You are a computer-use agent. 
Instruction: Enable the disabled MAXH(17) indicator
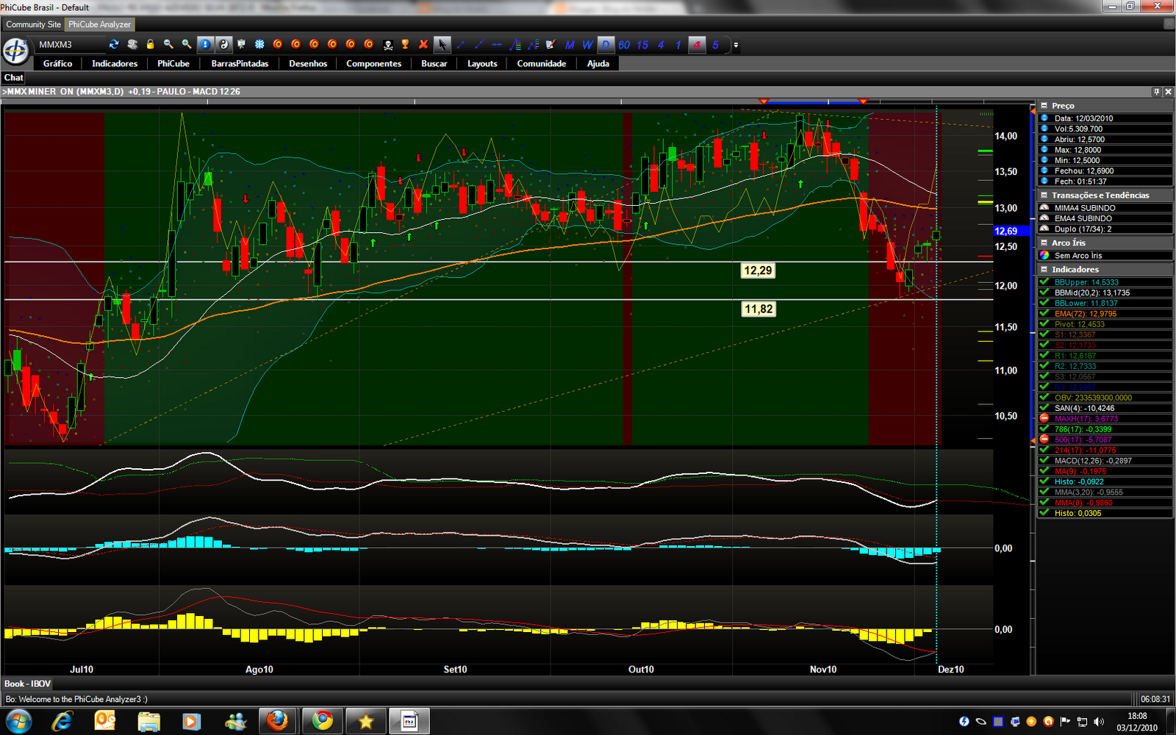pos(1044,418)
